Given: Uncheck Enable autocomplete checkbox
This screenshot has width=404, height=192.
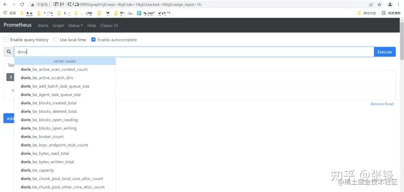Looking at the screenshot, I should [94, 40].
